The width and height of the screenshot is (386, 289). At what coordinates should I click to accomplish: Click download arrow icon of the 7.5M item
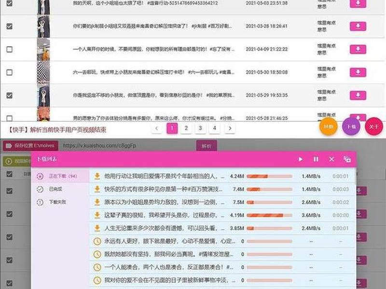[x=97, y=202]
